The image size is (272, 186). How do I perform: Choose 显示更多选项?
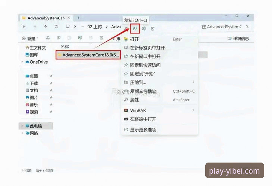[x=160, y=129]
